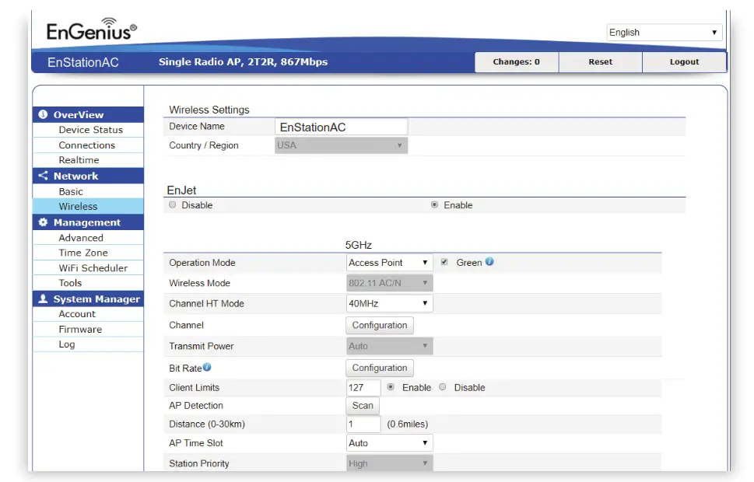The width and height of the screenshot is (754, 482).
Task: Go to Device Status in sidebar
Action: [90, 130]
